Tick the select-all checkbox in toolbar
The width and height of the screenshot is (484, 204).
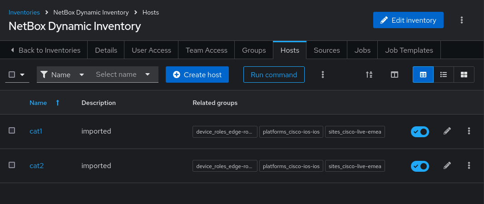coord(12,75)
